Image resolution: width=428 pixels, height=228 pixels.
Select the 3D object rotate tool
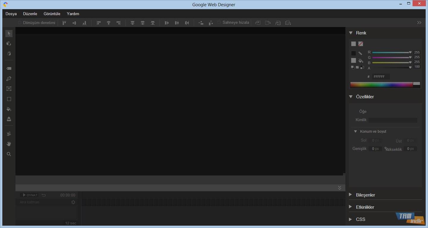pos(9,44)
